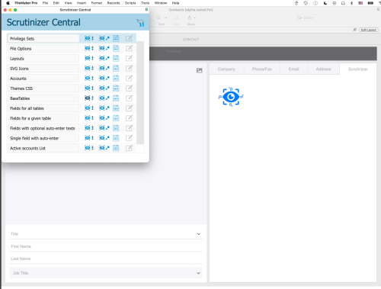Screen dimensions: 381x289
Task: Click the disk icon in the SVG Icons row
Action: click(116, 68)
